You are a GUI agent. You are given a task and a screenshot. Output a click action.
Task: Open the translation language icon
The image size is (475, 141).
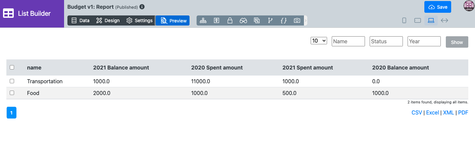(257, 20)
